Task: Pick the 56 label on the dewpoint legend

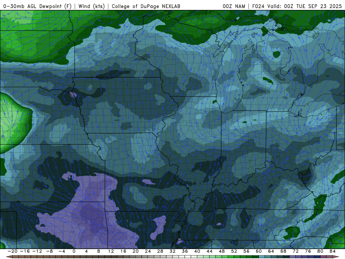Action: pyautogui.click(x=246, y=251)
